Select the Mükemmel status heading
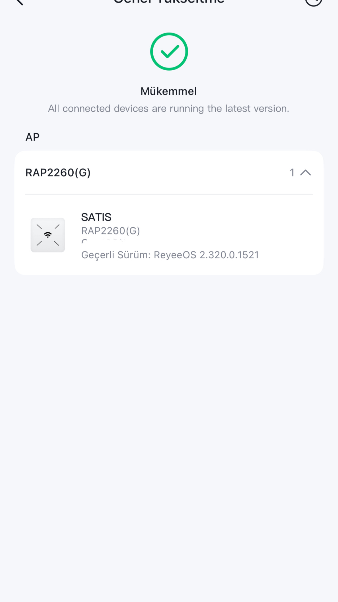 coord(169,91)
